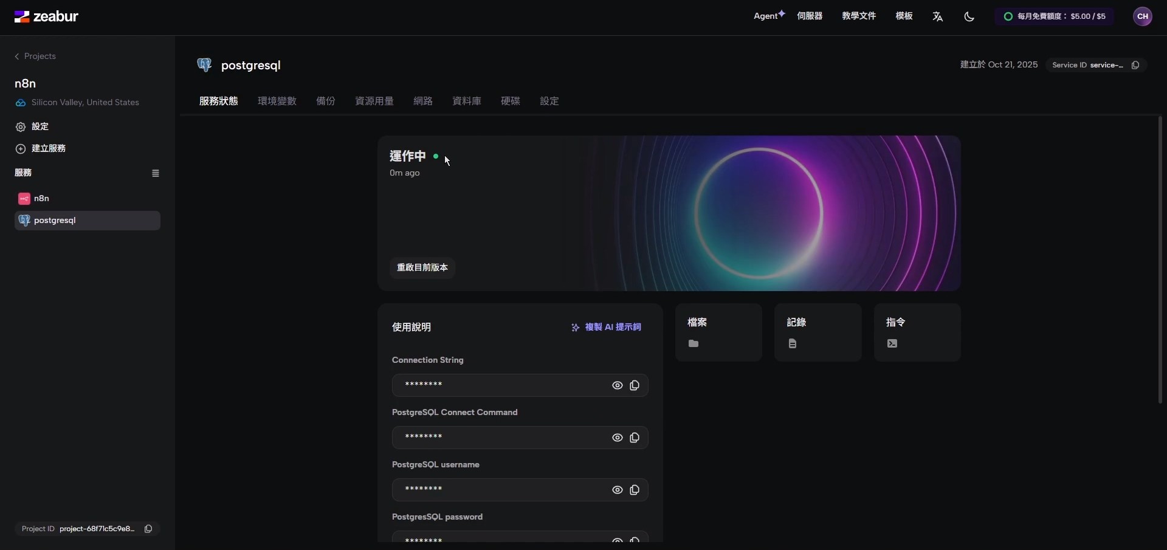1167x550 pixels.
Task: Open the 檔案 file browser panel
Action: (x=718, y=332)
